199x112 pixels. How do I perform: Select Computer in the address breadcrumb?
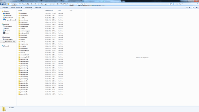pos(14,4)
